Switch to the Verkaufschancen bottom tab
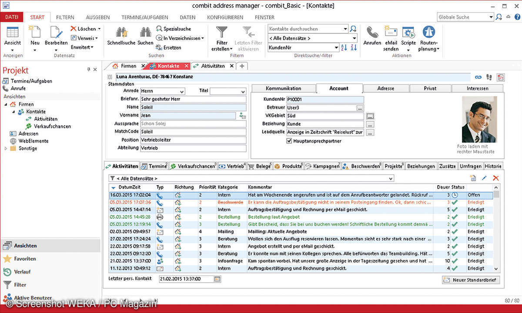 tap(193, 166)
